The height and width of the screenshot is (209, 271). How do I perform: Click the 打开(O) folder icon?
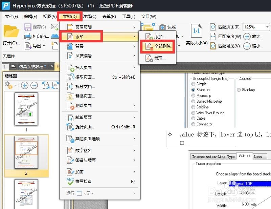12,32
